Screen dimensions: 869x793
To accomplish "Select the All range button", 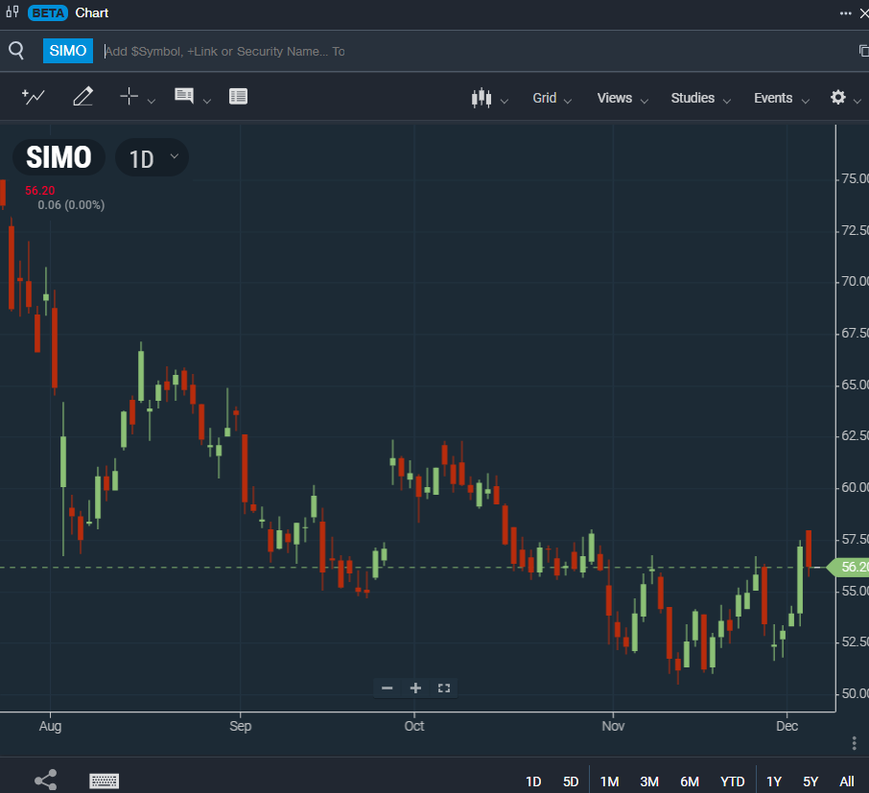I will [x=846, y=781].
